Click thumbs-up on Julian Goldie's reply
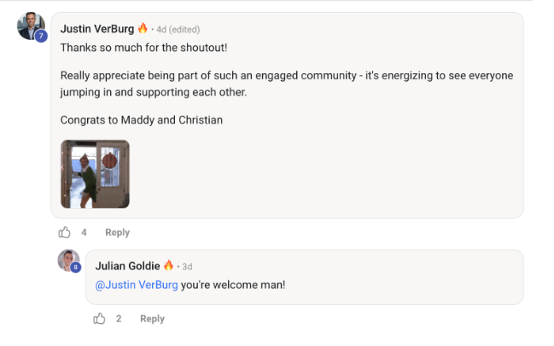The image size is (554, 346). click(x=100, y=319)
